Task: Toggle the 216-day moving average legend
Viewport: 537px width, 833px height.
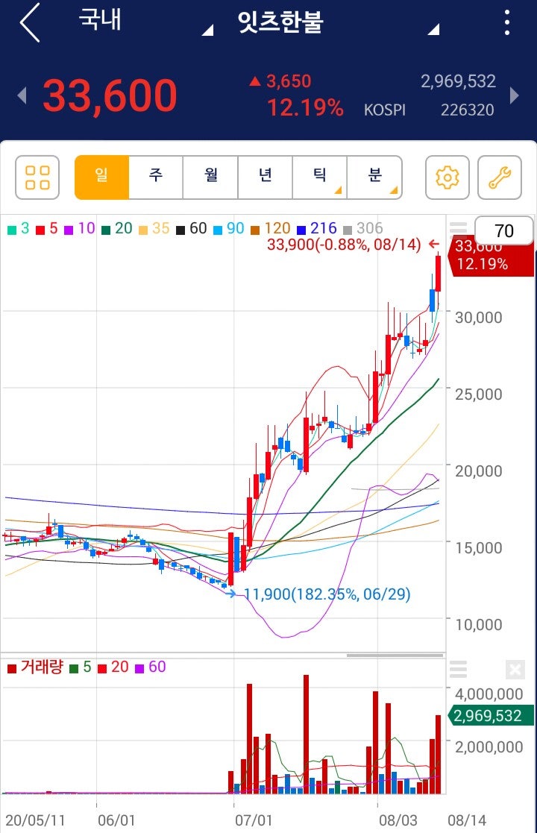Action: click(x=316, y=229)
